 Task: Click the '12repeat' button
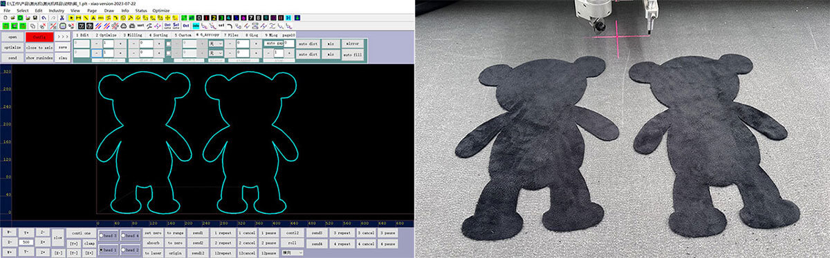point(223,253)
